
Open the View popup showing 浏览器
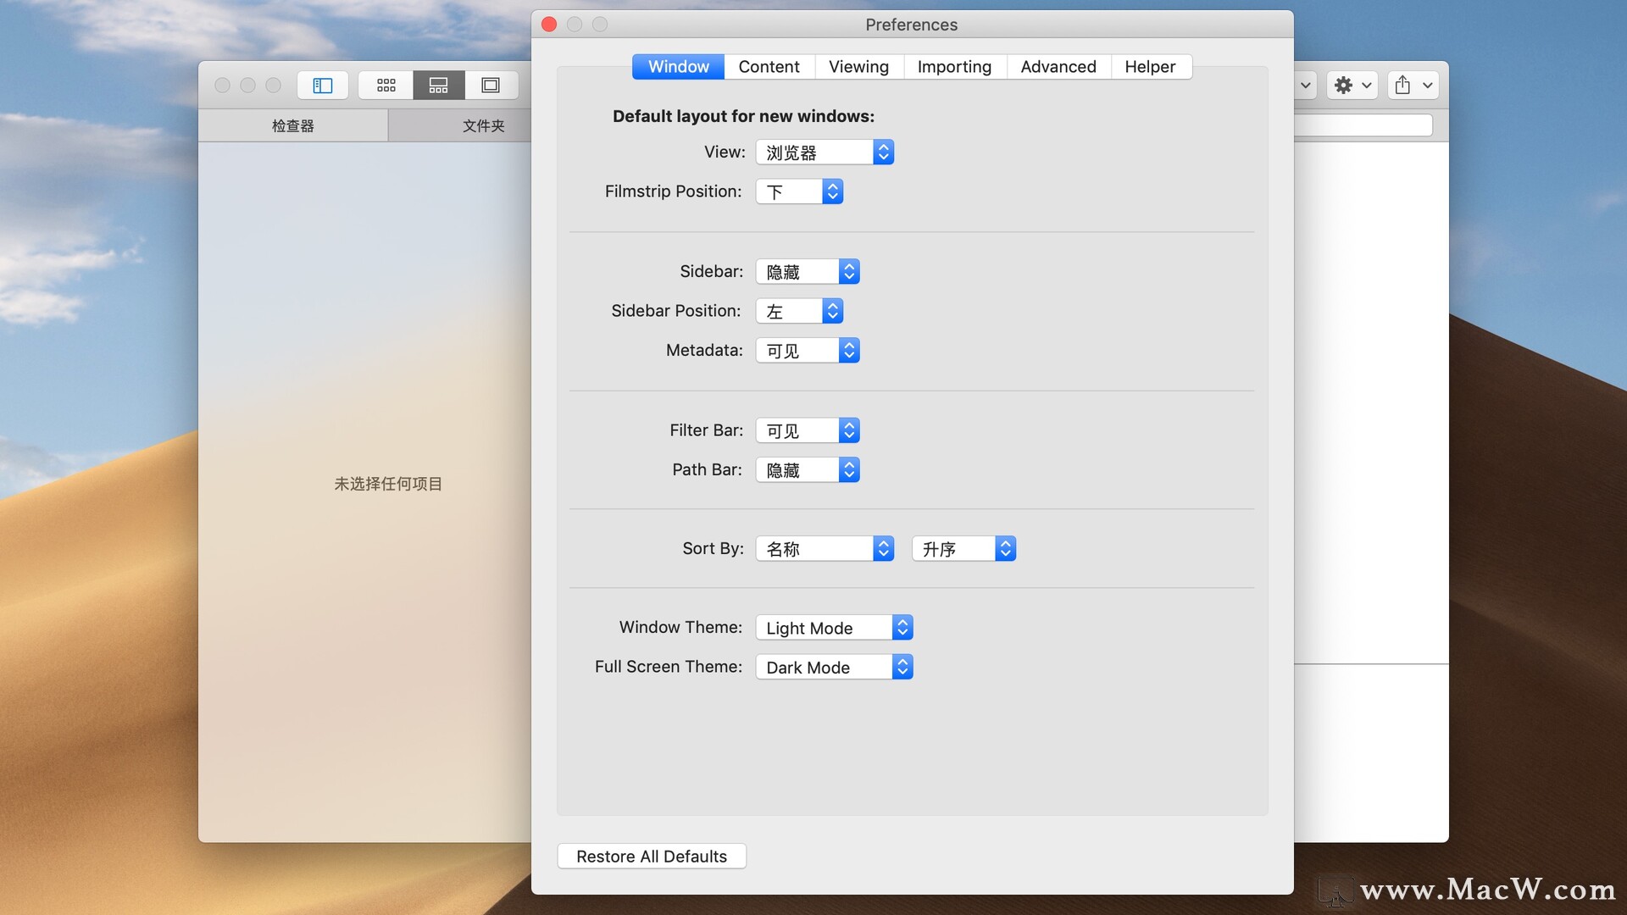click(825, 152)
